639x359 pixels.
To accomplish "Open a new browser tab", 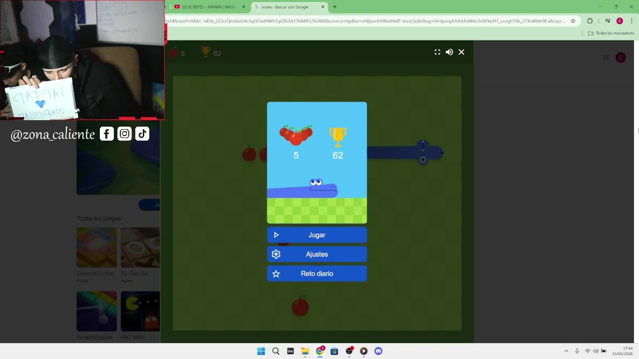I will 334,7.
